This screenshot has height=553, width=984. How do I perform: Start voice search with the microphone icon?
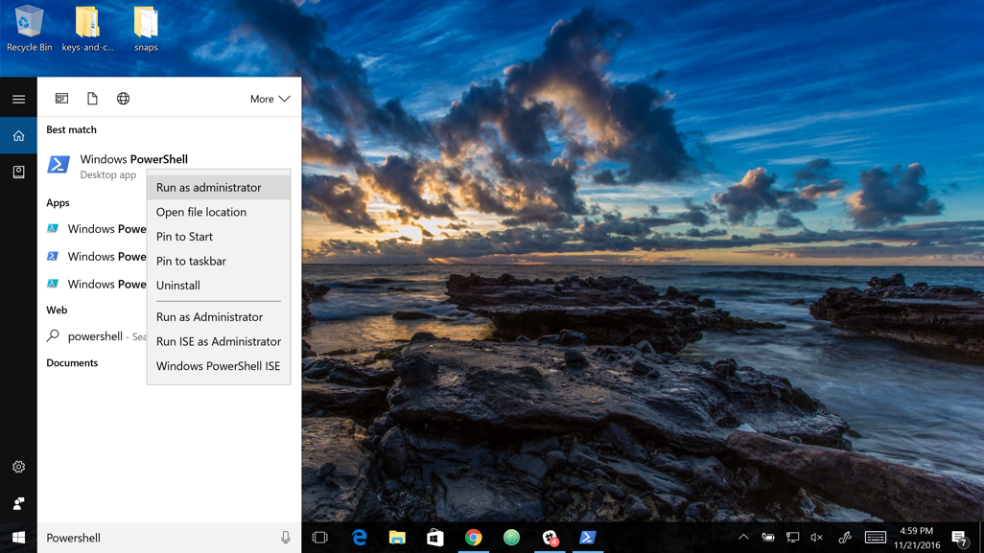pos(285,538)
